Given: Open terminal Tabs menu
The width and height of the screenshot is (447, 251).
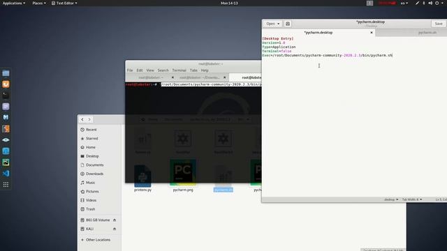Looking at the screenshot, I should [193, 70].
